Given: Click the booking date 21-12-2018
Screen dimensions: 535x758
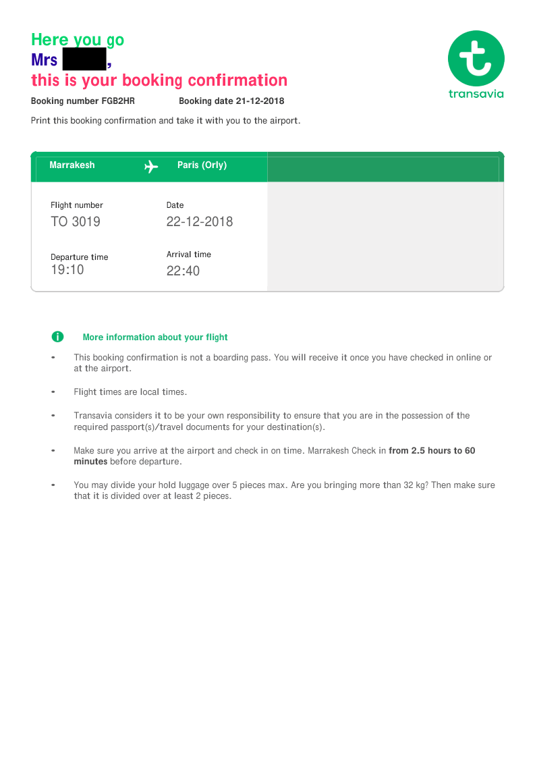Looking at the screenshot, I should coord(260,101).
